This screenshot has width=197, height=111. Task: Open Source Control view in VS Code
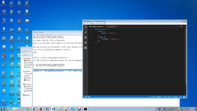coord(86,38)
